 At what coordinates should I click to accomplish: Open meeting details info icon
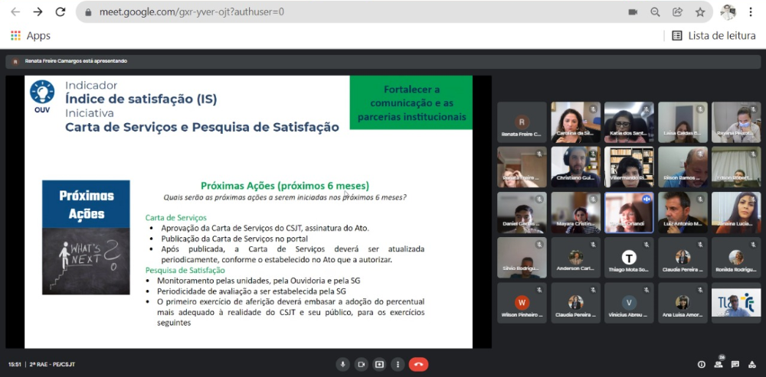pos(701,364)
